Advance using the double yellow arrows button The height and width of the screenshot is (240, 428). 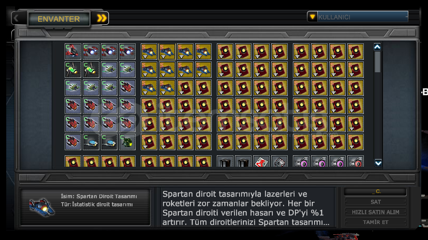(x=101, y=18)
